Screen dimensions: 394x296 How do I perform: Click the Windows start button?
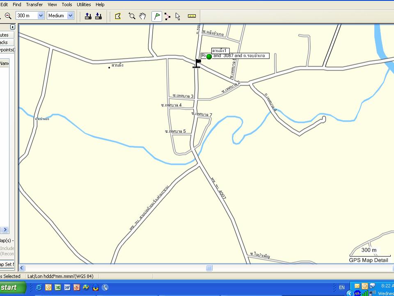click(x=11, y=287)
